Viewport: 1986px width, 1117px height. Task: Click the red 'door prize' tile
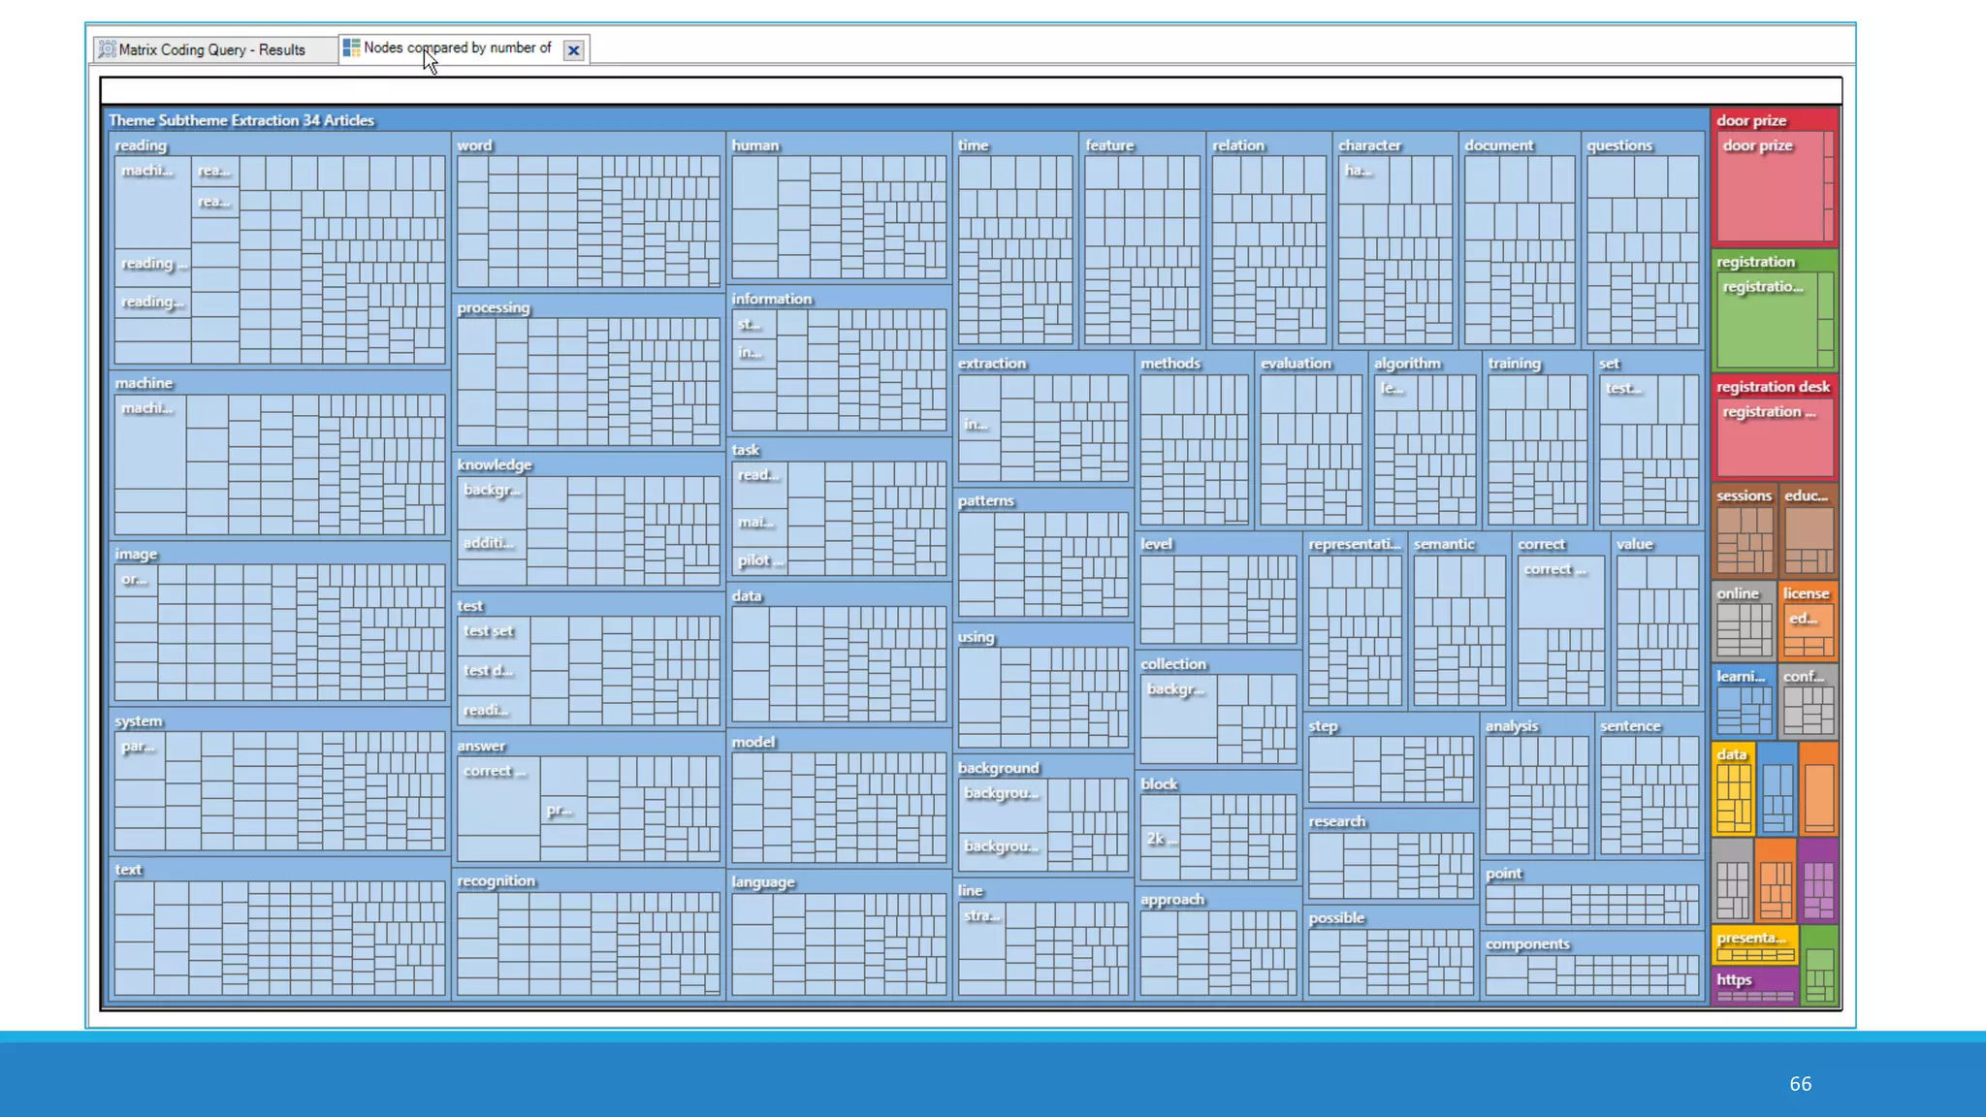point(1775,176)
